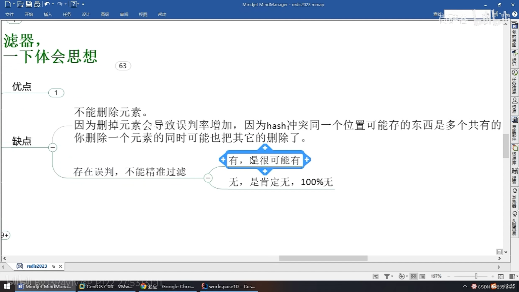The height and width of the screenshot is (292, 519).
Task: Toggle the topic index status bar icon
Action: click(376, 276)
